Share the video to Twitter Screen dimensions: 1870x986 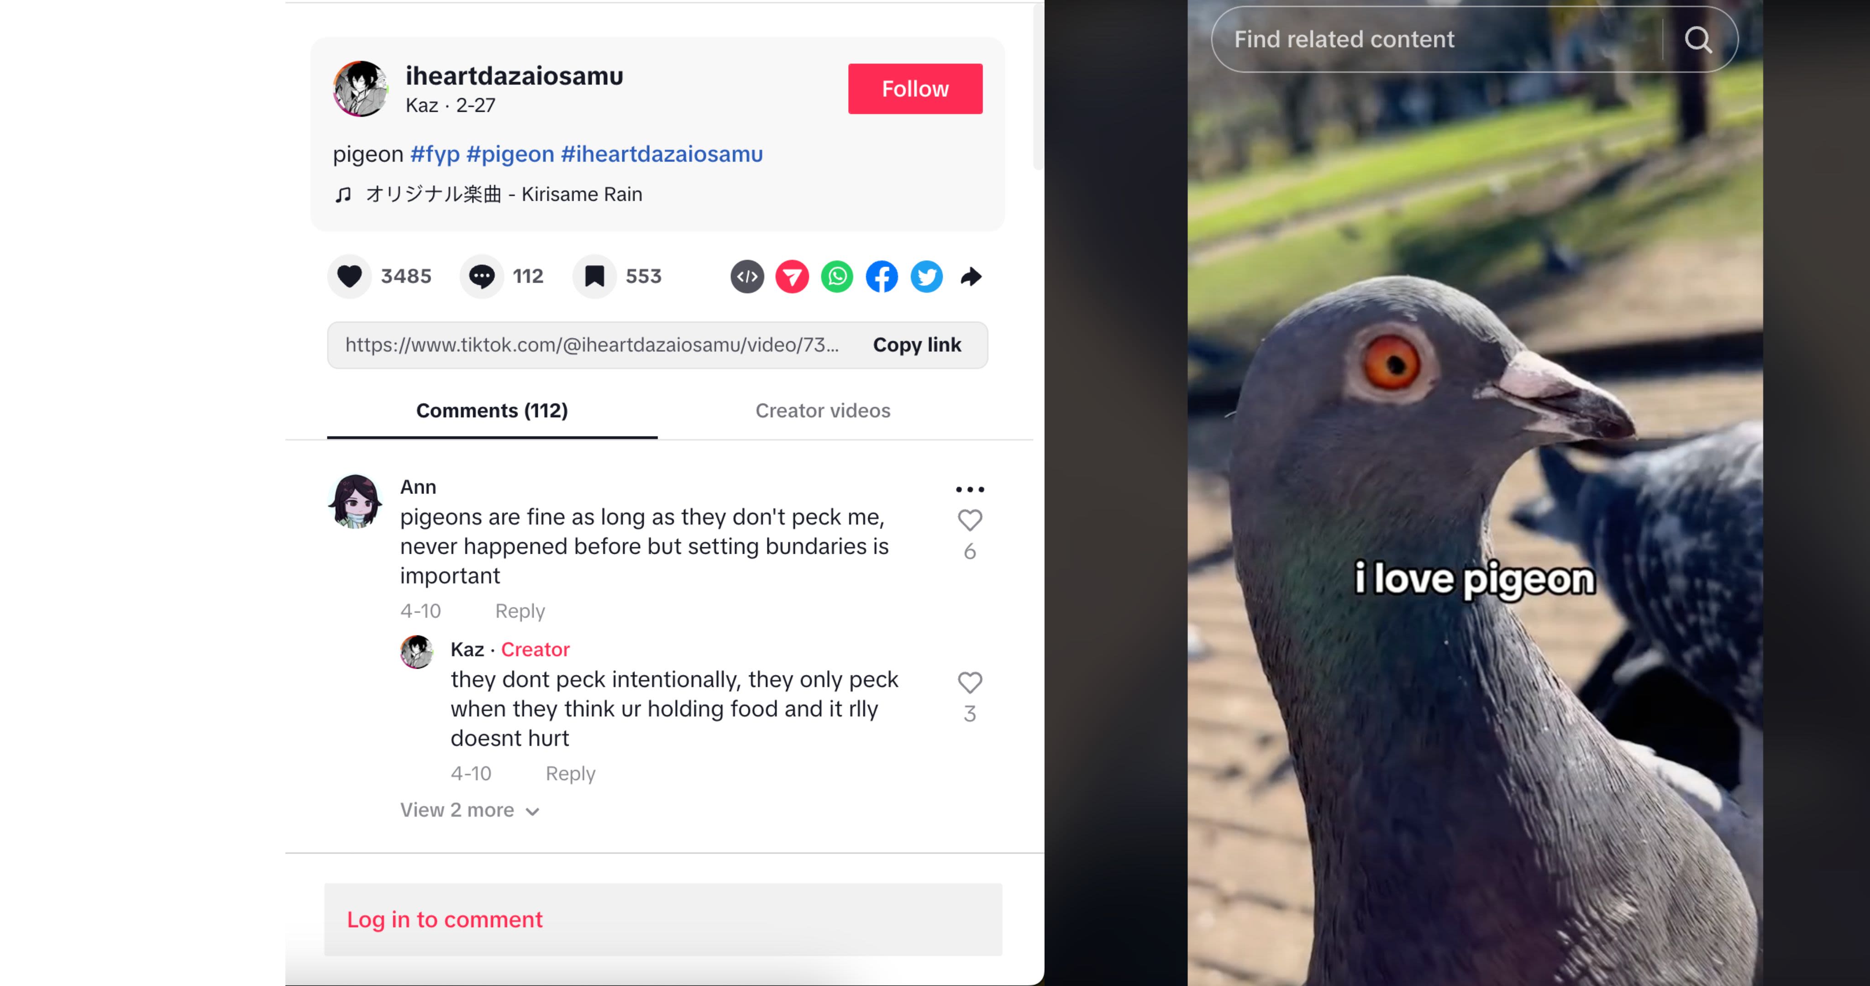(x=927, y=277)
